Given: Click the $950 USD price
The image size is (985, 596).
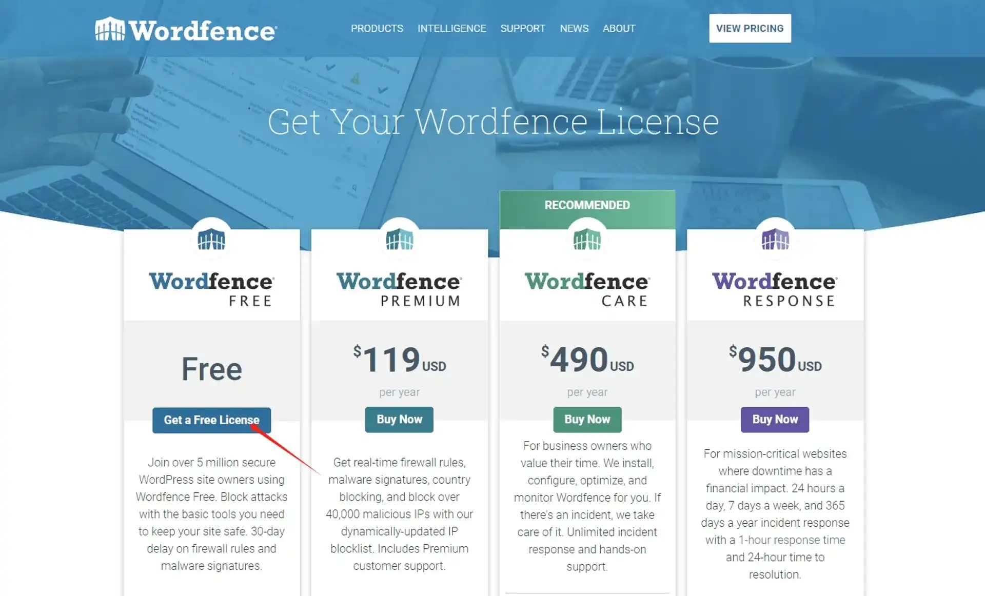Looking at the screenshot, I should pyautogui.click(x=775, y=359).
